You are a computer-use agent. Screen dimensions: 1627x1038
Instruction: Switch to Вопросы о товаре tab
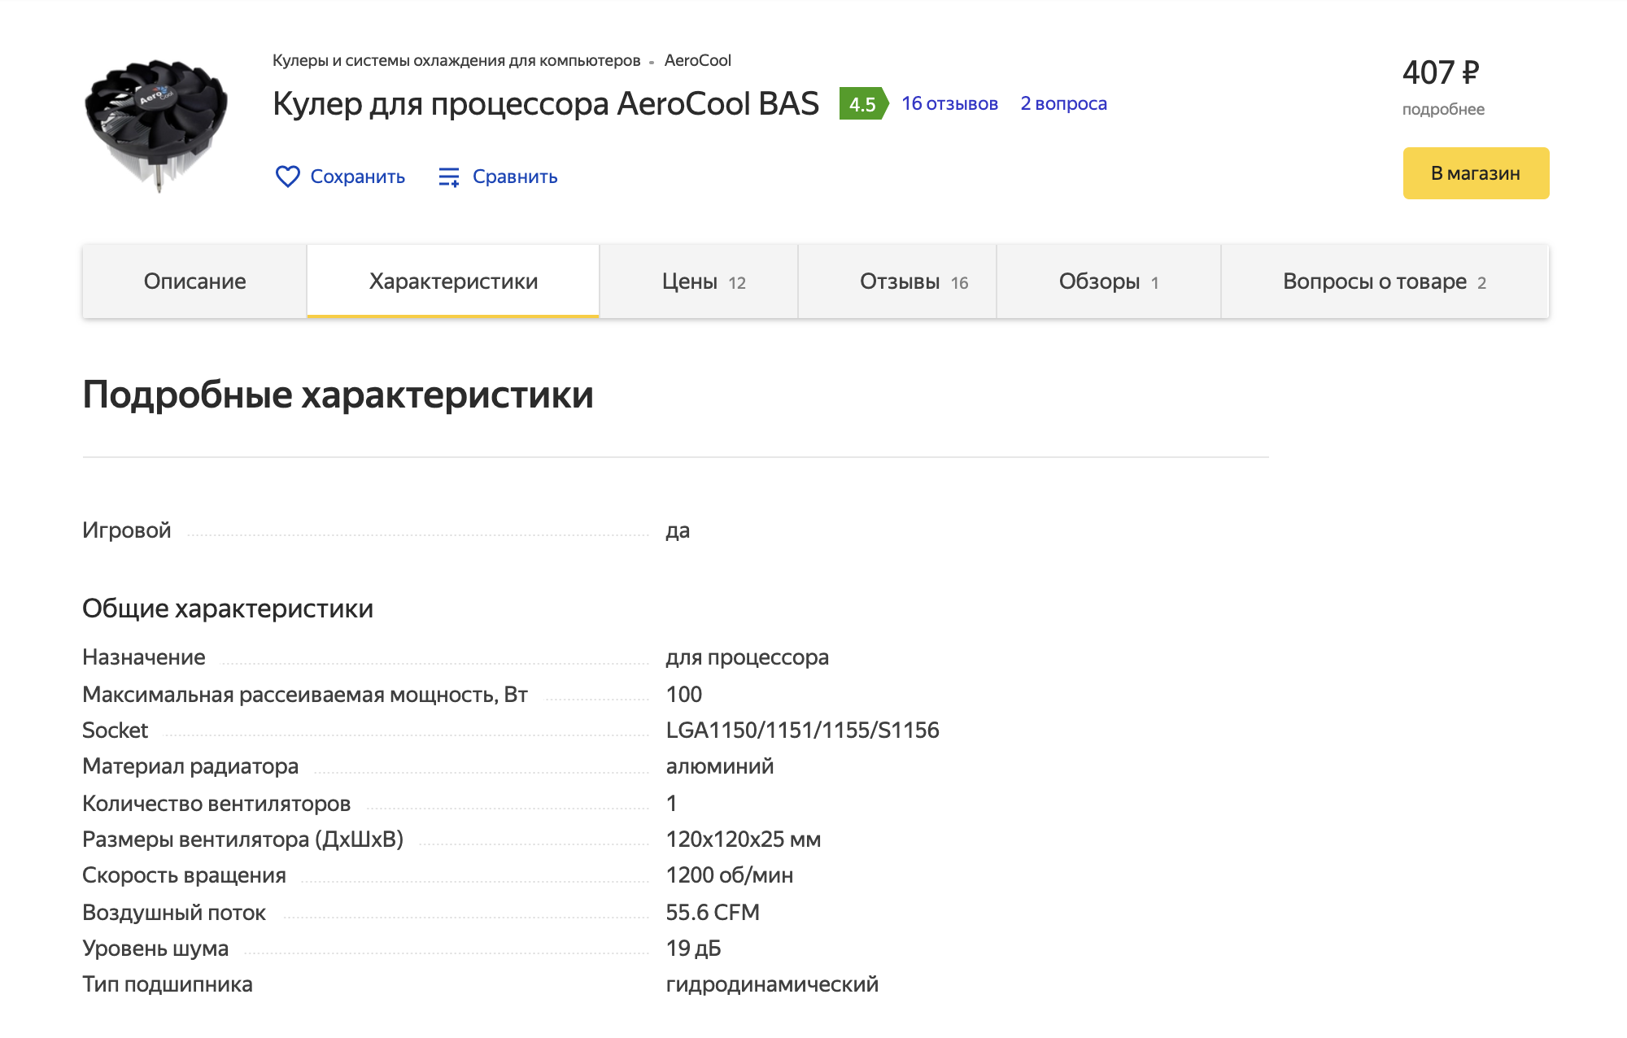[x=1385, y=281]
